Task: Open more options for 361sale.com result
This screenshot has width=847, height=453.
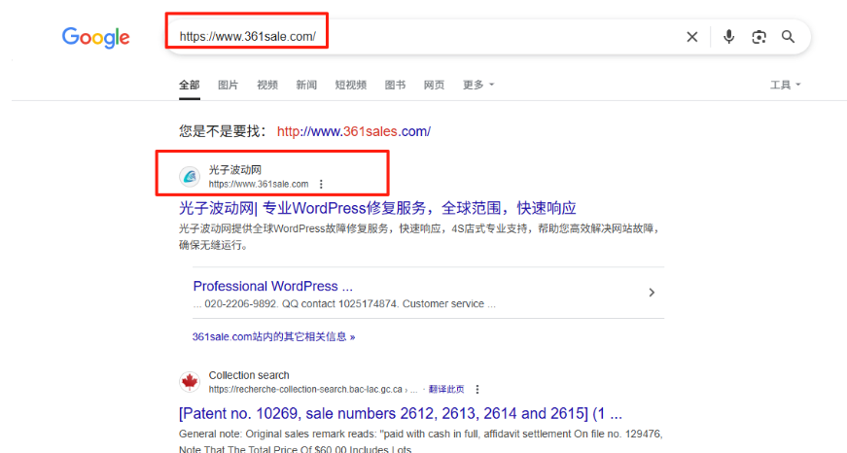Action: click(321, 184)
